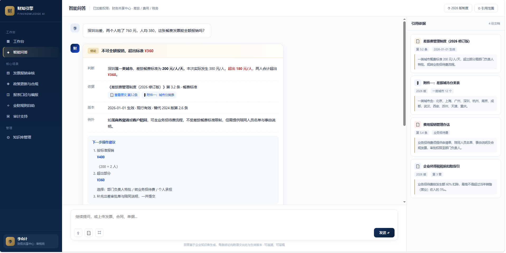Click the document icon beside 费用报销管理办法
The width and height of the screenshot is (506, 253).
click(x=418, y=125)
